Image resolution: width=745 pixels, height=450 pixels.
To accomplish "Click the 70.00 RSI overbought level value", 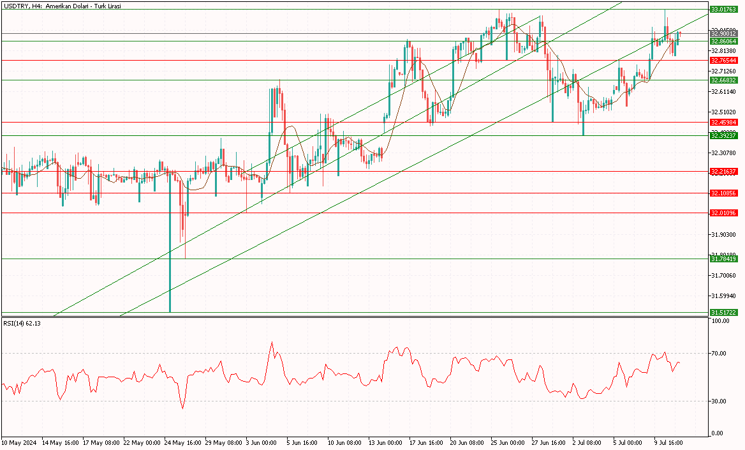I will click(719, 354).
